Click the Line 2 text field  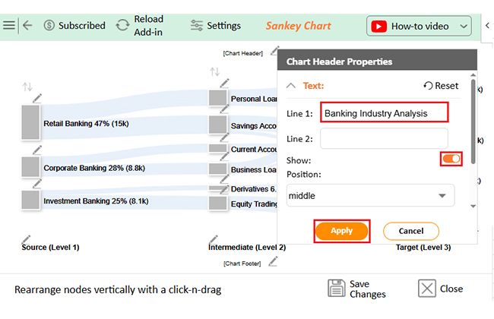tap(384, 138)
